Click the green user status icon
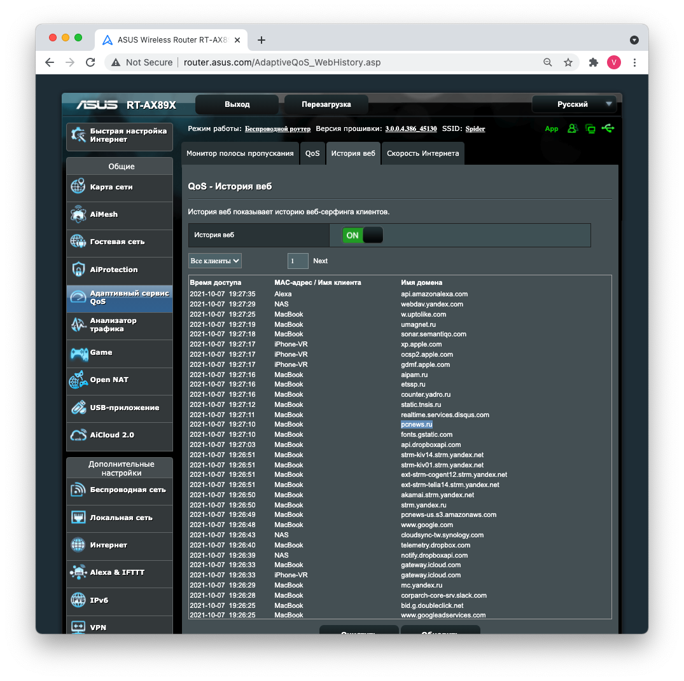684x681 pixels. 572,128
